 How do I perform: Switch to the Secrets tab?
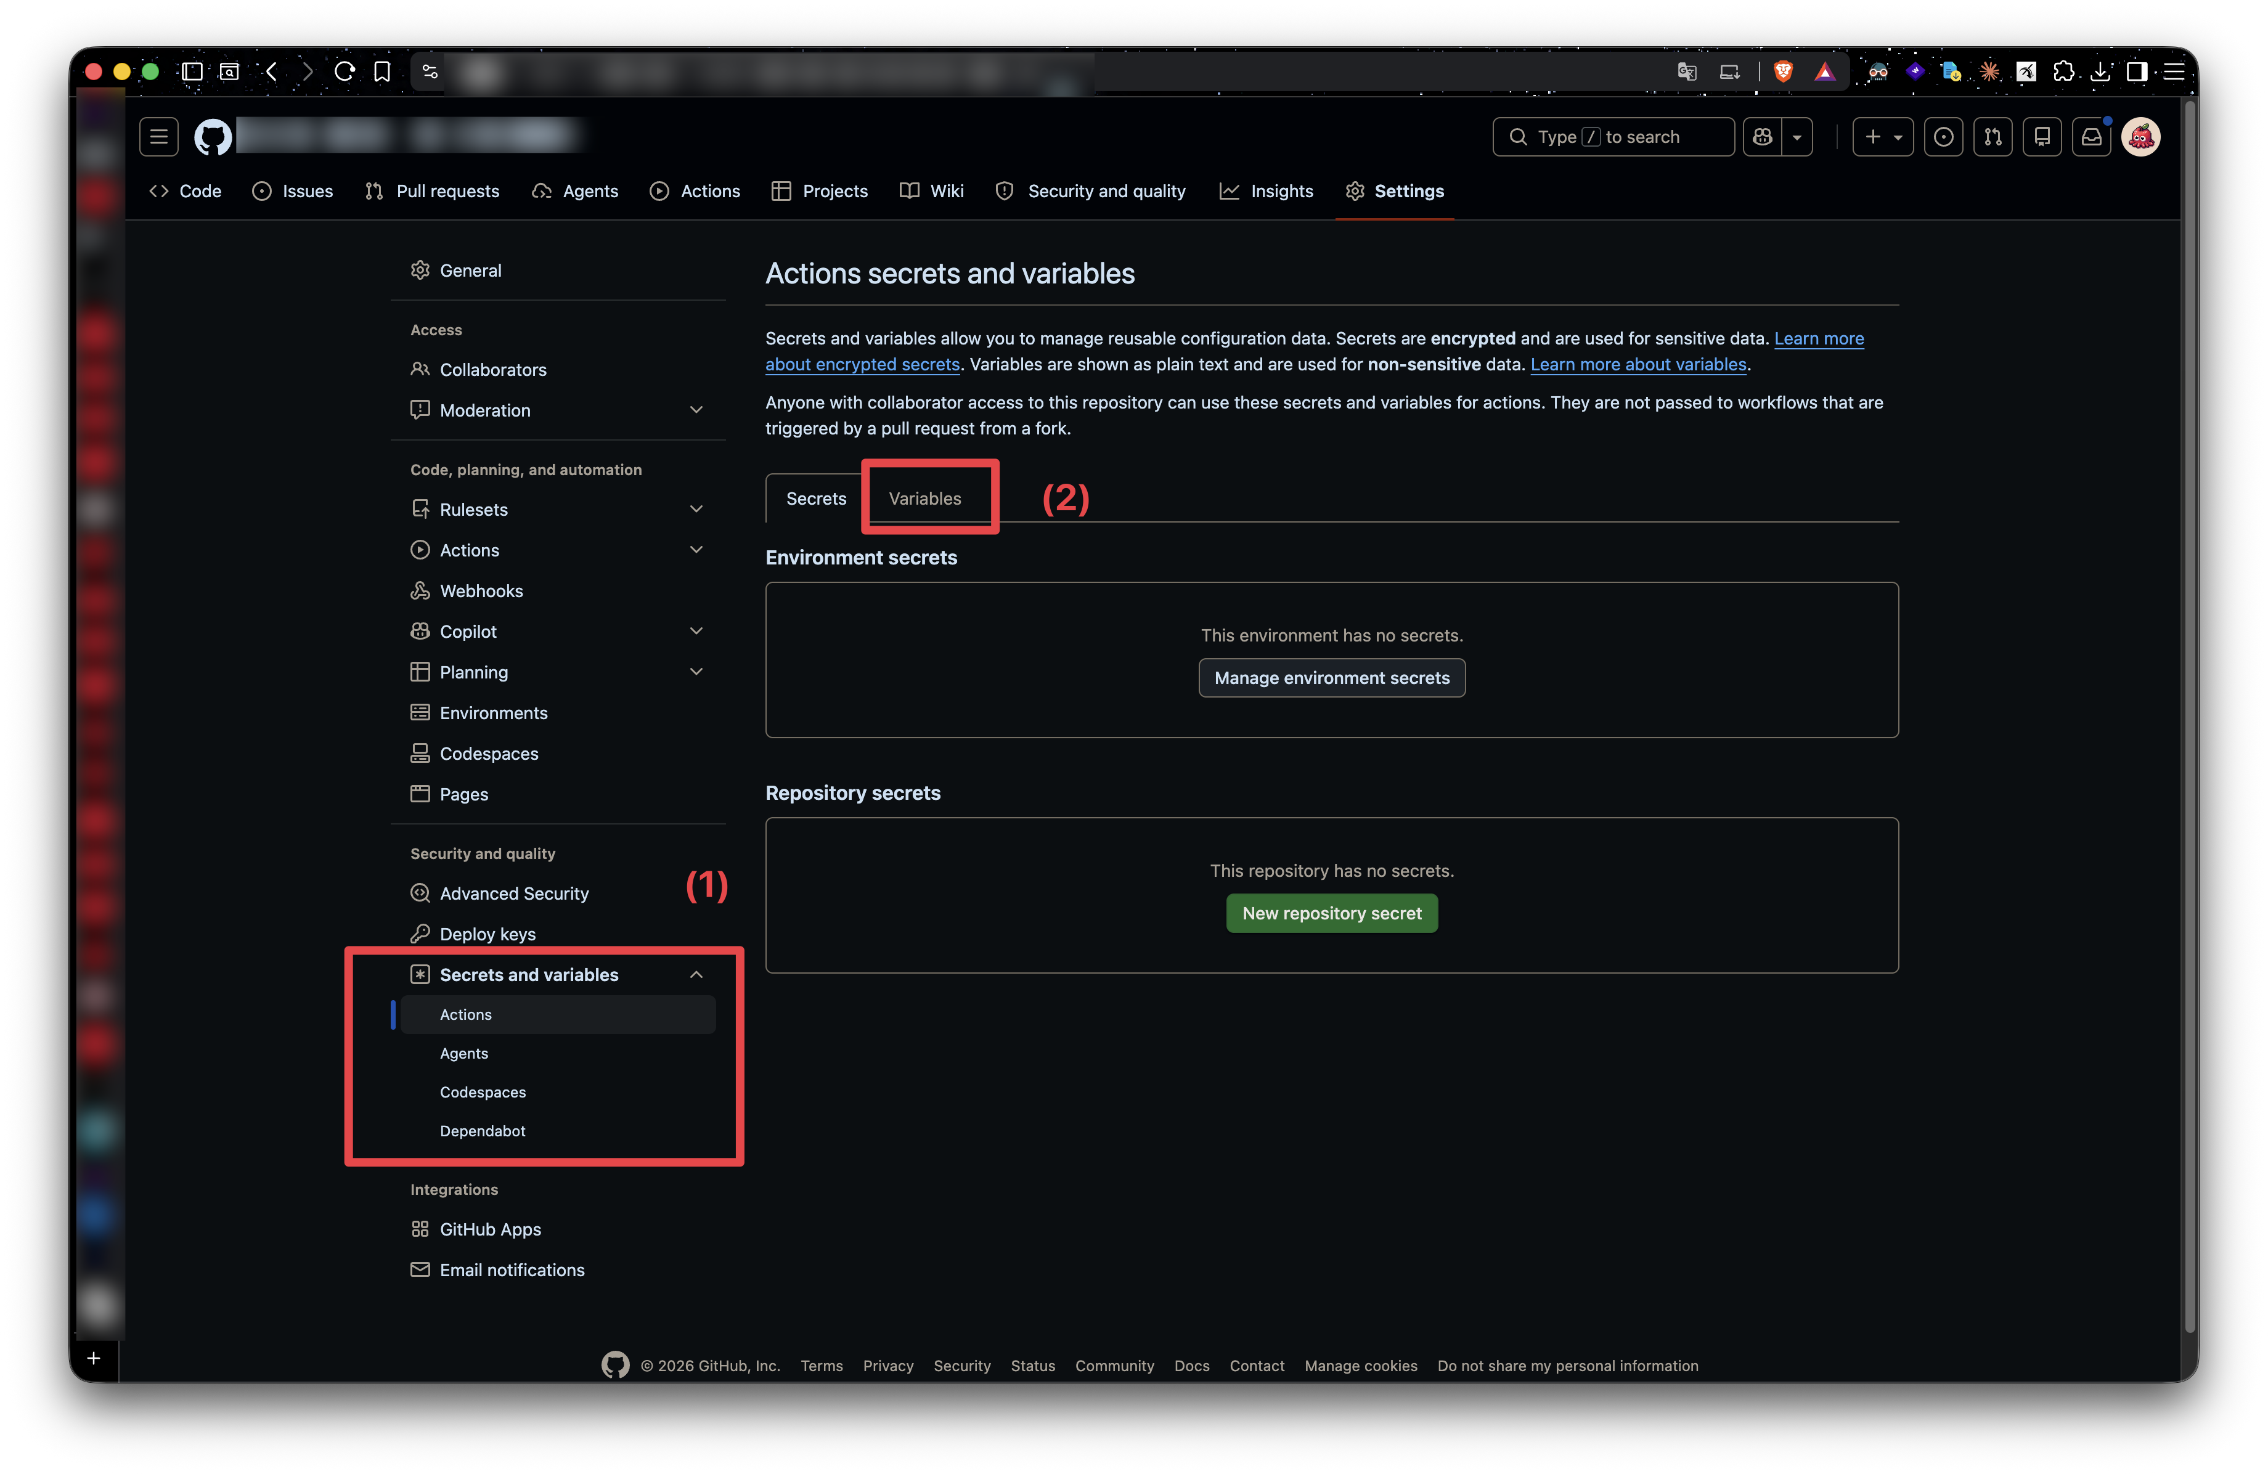(x=816, y=499)
